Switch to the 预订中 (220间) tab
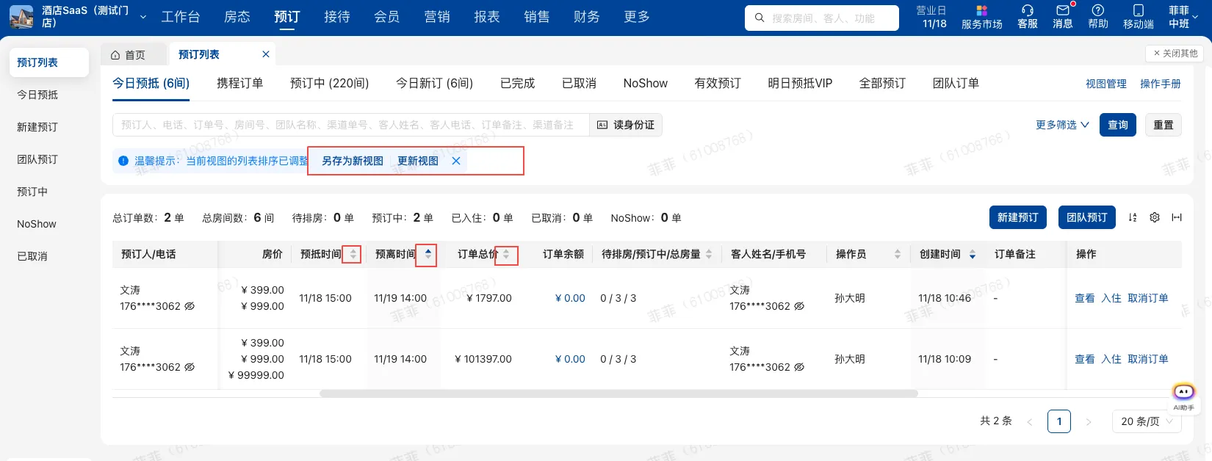 tap(329, 84)
